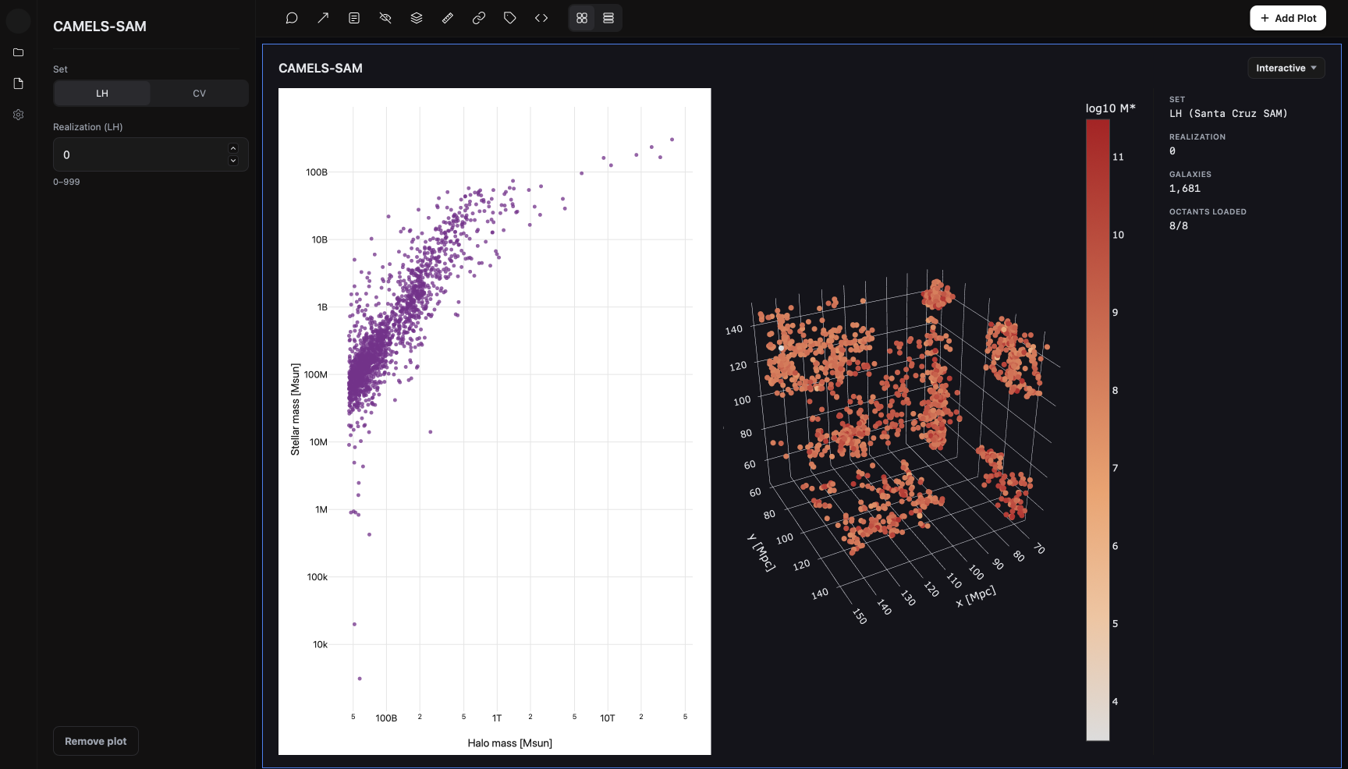Viewport: 1348px width, 769px height.
Task: Open the file page icon in sidebar
Action: pos(19,83)
